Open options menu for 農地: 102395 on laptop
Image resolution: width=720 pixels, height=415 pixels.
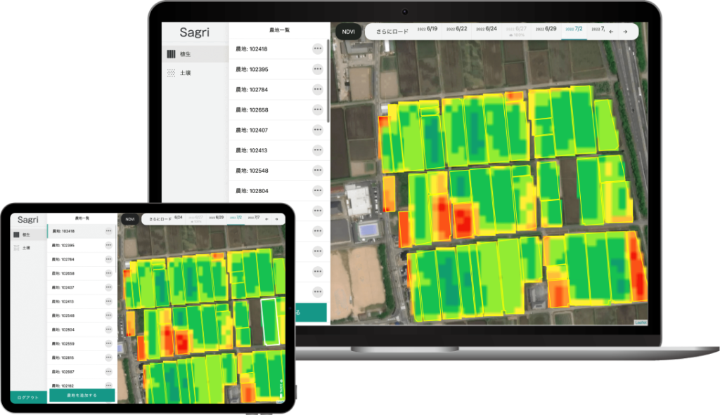(x=317, y=70)
